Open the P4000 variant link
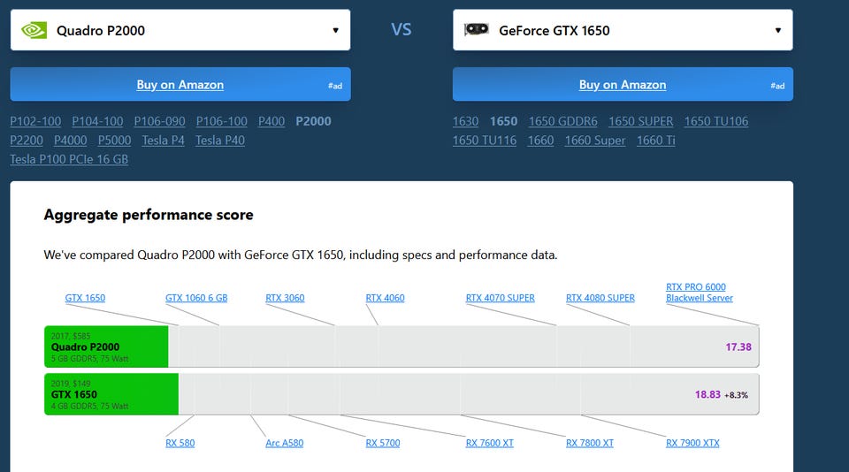849x472 pixels. (x=71, y=141)
